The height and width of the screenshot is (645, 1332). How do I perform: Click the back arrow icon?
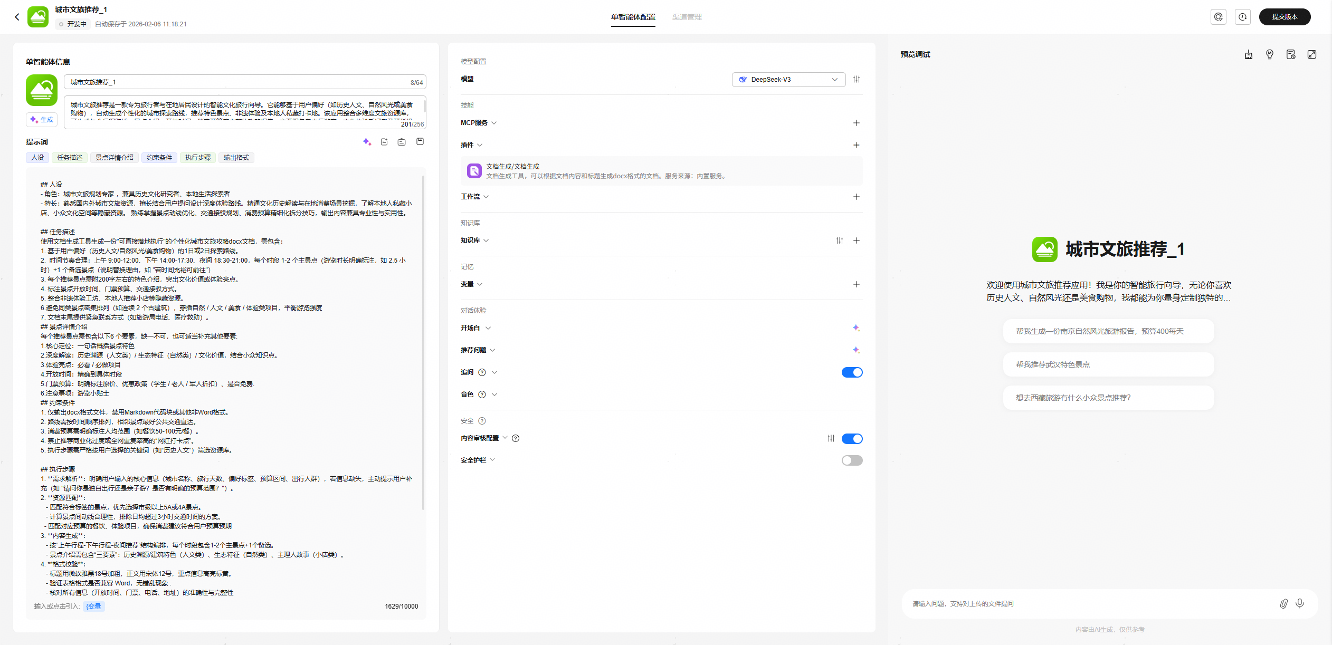pos(17,17)
